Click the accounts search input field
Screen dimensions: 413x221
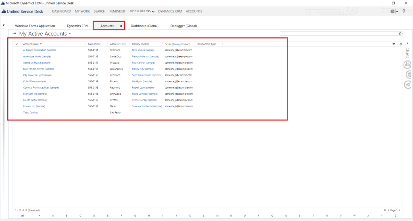339,33
